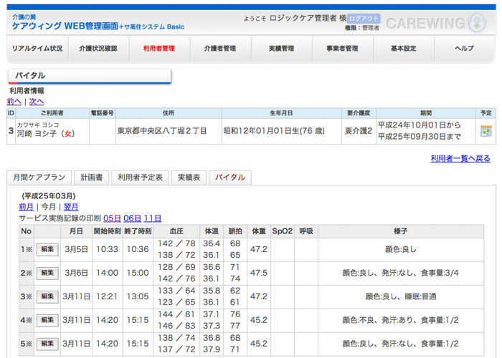Go to next user via 次へ link
This screenshot has height=358, width=502.
(37, 102)
